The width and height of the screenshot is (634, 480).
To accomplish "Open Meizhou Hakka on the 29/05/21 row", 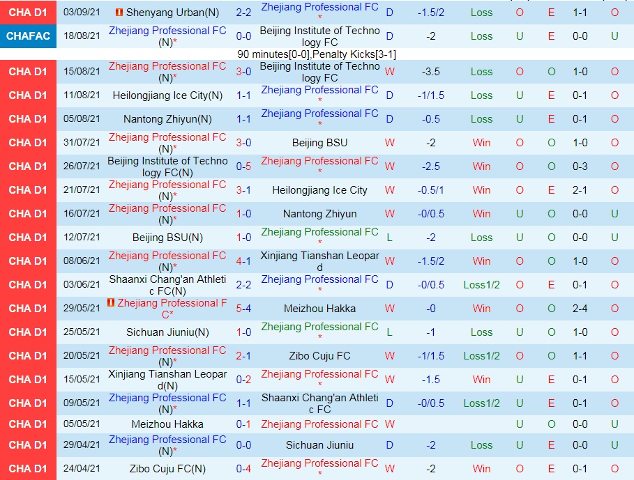I will (x=319, y=309).
